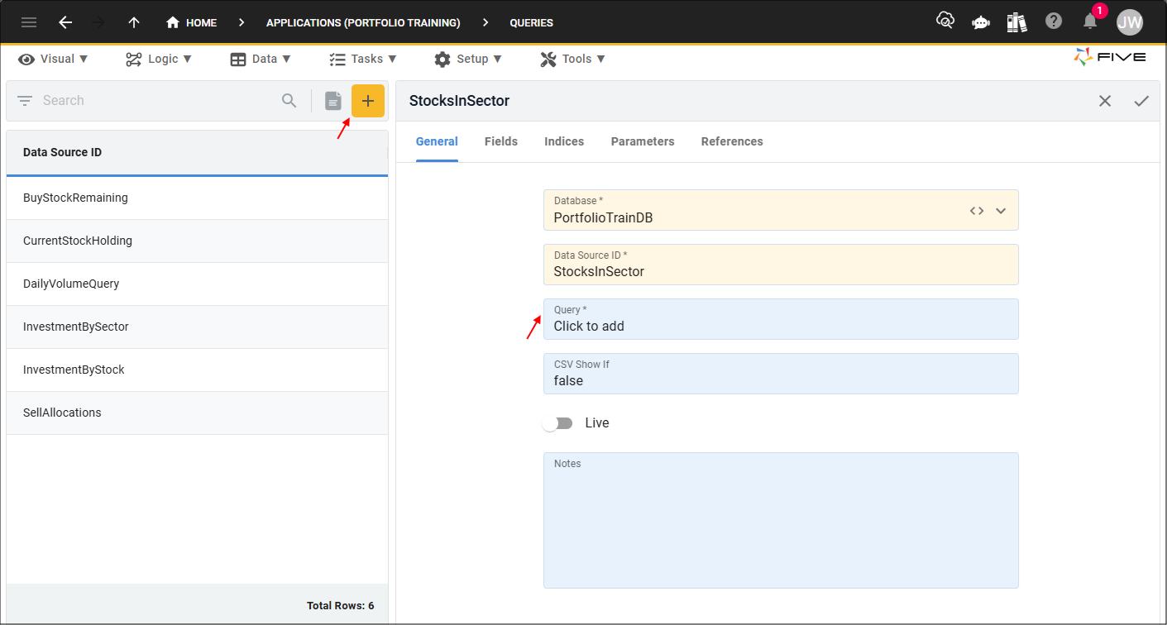Image resolution: width=1167 pixels, height=625 pixels.
Task: Select the SellAllocations row
Action: [x=197, y=413]
